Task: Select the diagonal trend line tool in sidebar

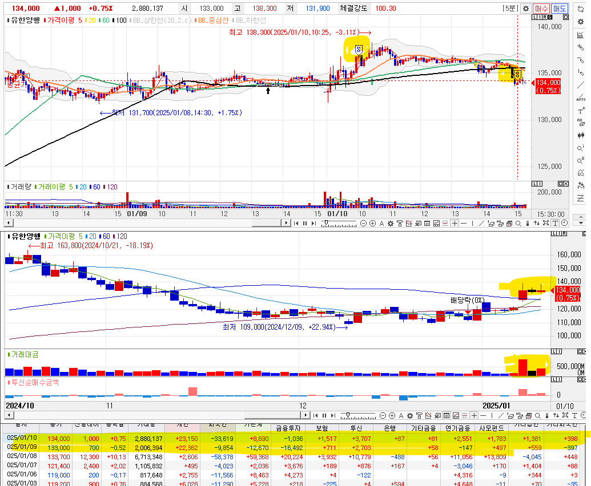Action: pyautogui.click(x=581, y=86)
